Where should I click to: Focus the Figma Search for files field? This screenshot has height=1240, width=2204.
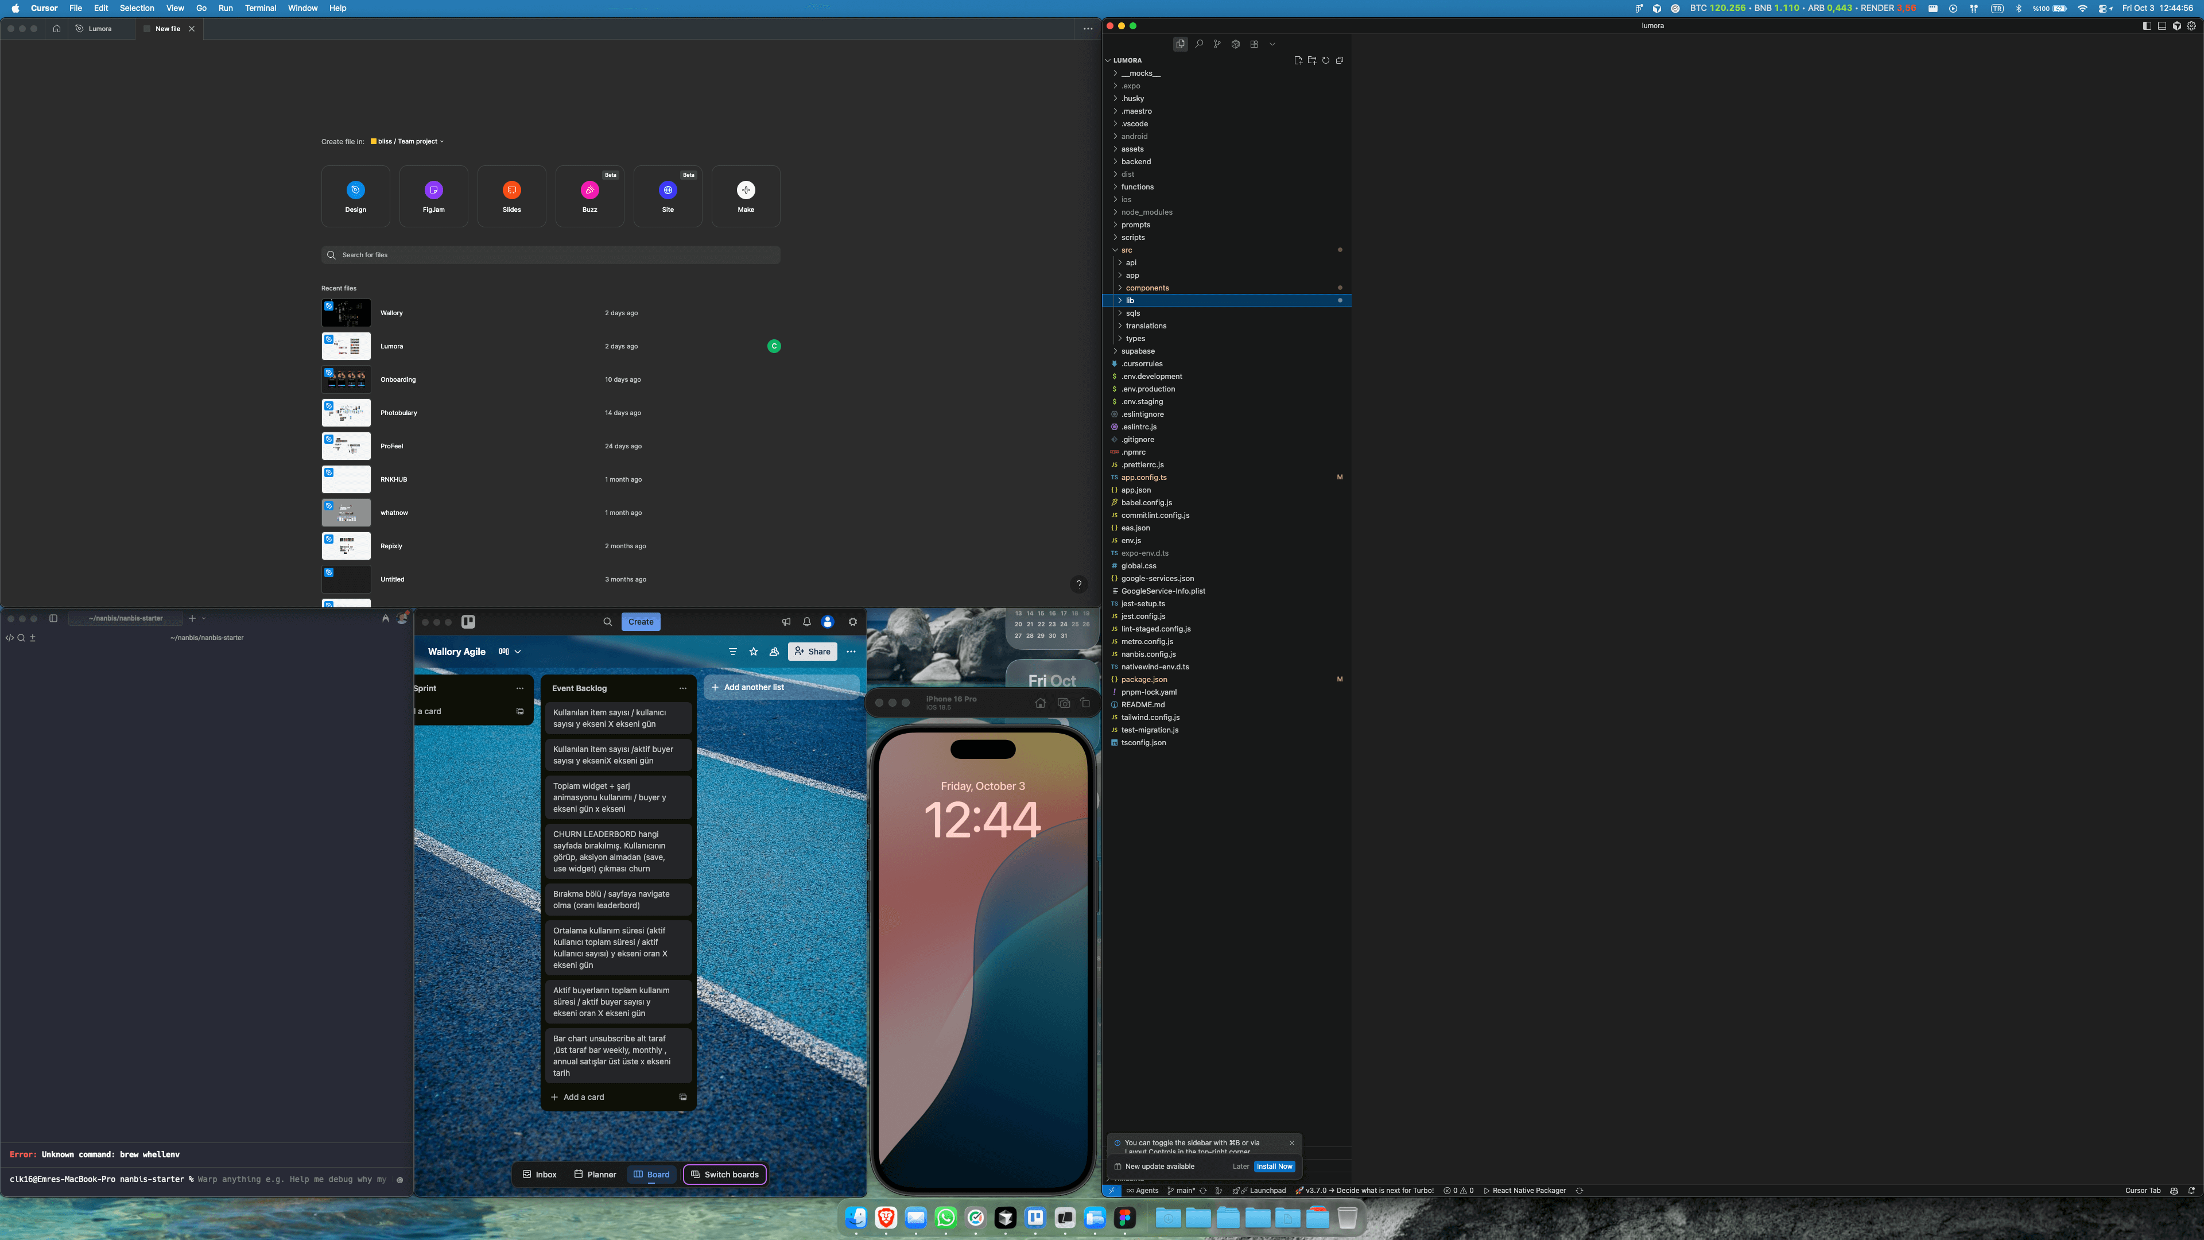[550, 255]
